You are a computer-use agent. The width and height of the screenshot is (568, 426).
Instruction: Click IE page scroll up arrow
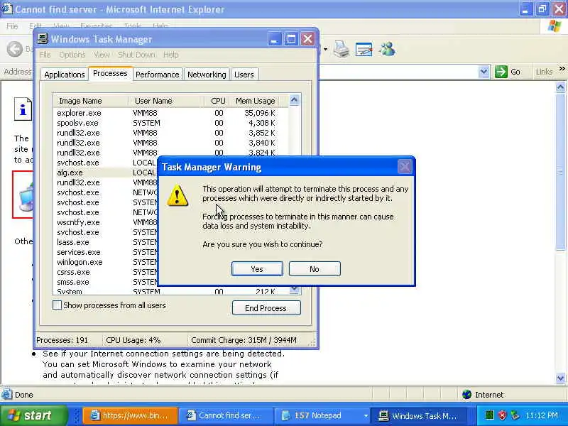560,87
